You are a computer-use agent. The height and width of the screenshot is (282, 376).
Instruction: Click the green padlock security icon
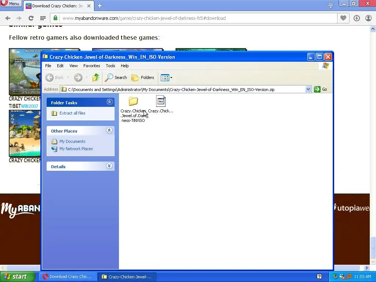(x=55, y=18)
